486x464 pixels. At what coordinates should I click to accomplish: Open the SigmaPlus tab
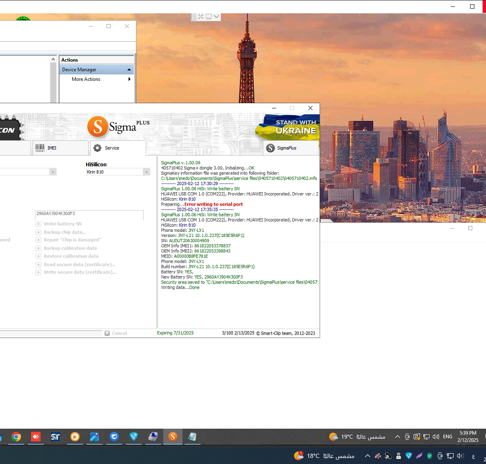click(291, 148)
